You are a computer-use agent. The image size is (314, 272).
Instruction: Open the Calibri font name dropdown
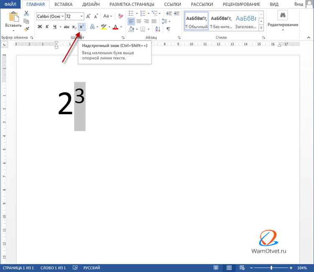[63, 16]
